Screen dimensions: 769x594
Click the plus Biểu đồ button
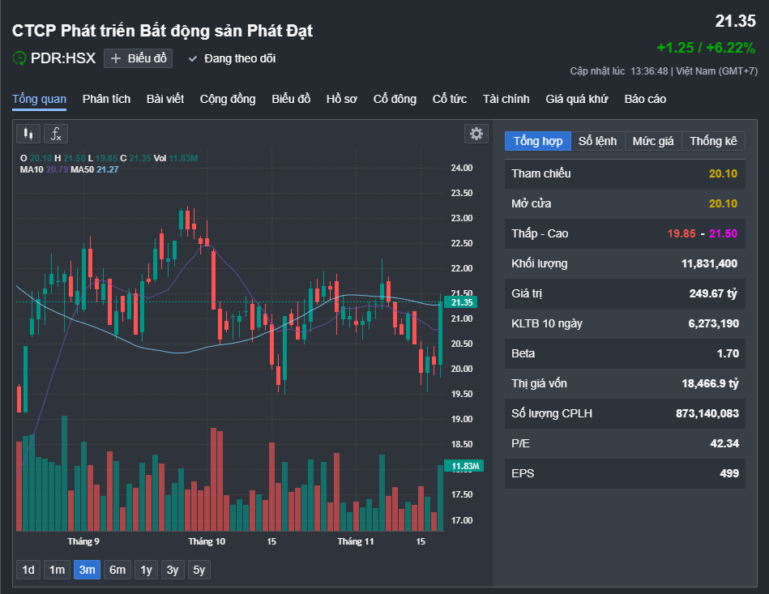138,58
